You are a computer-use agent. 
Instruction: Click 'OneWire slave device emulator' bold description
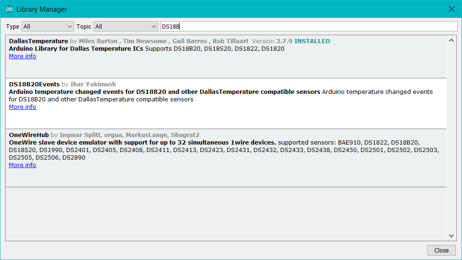142,143
